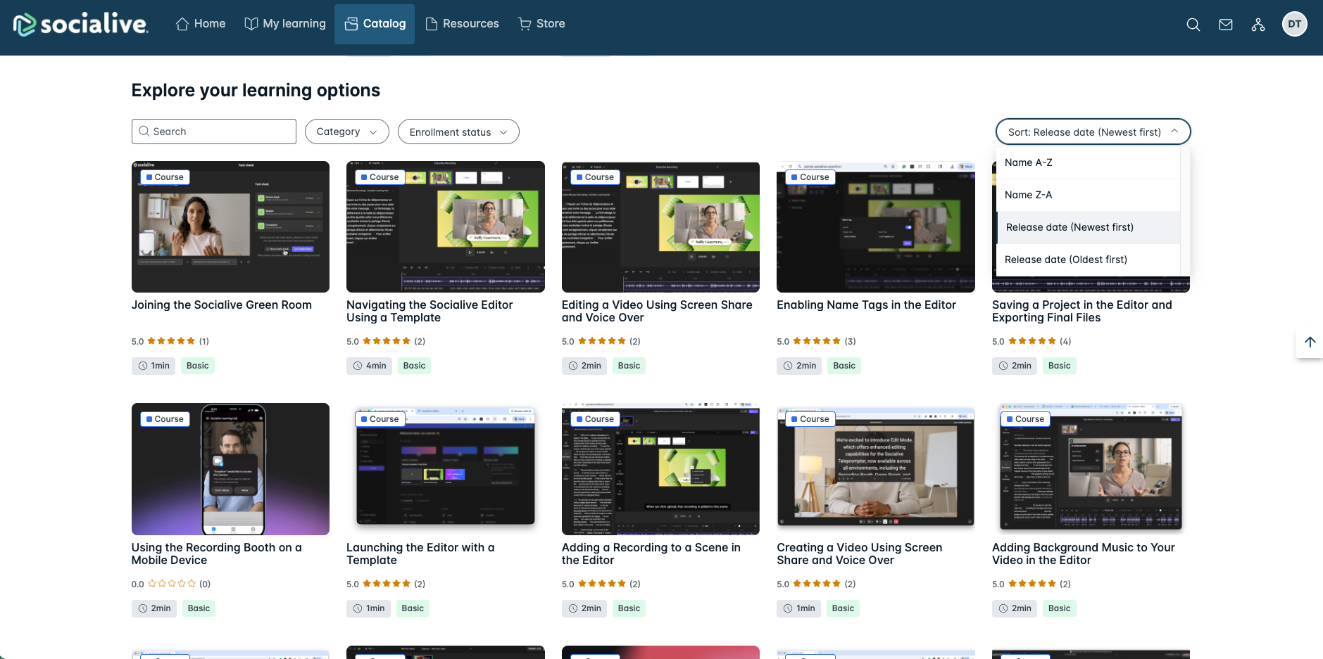The height and width of the screenshot is (659, 1323).
Task: Click Basic tag on Enabling Name Tags card
Action: [x=844, y=366]
